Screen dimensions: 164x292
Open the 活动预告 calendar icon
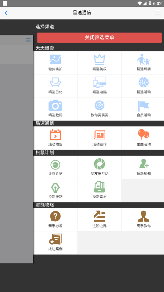[x=55, y=134]
